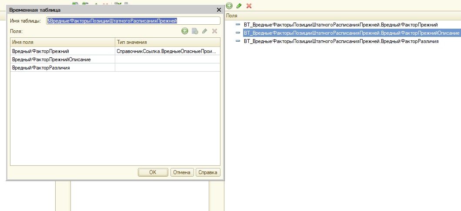This screenshot has width=461, height=211.
Task: Click the Имя поля column header
Action: point(63,42)
